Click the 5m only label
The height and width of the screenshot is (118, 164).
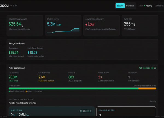pos(153,101)
